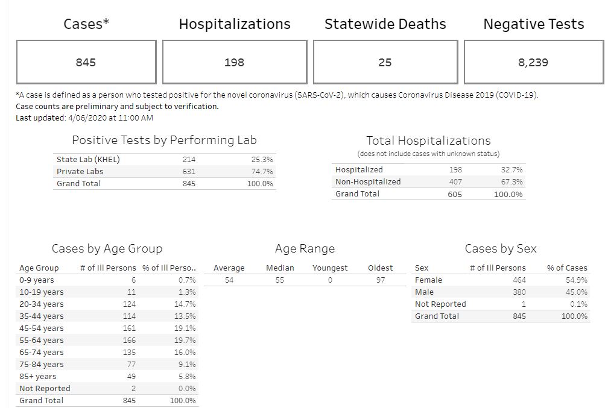Select the Private Labs row label
The image size is (605, 408).
pos(80,172)
